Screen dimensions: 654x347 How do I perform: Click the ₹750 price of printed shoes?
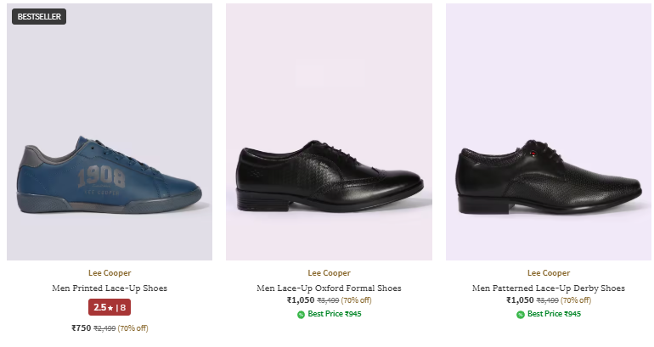(81, 328)
